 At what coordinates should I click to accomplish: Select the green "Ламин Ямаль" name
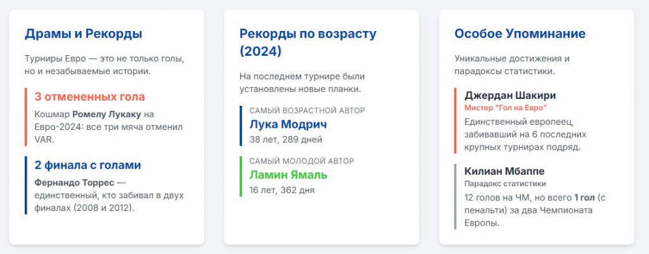pyautogui.click(x=288, y=175)
